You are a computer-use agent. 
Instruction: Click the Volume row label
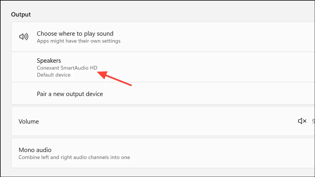(x=29, y=121)
